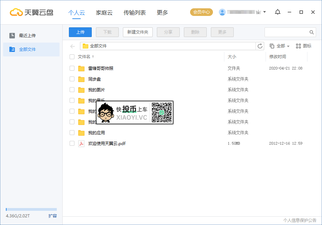Open the 更多 actions dropdown
This screenshot has height=225, width=322.
point(222,32)
